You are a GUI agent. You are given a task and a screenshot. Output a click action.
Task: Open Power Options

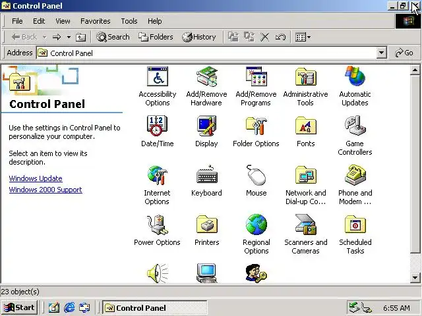(157, 230)
